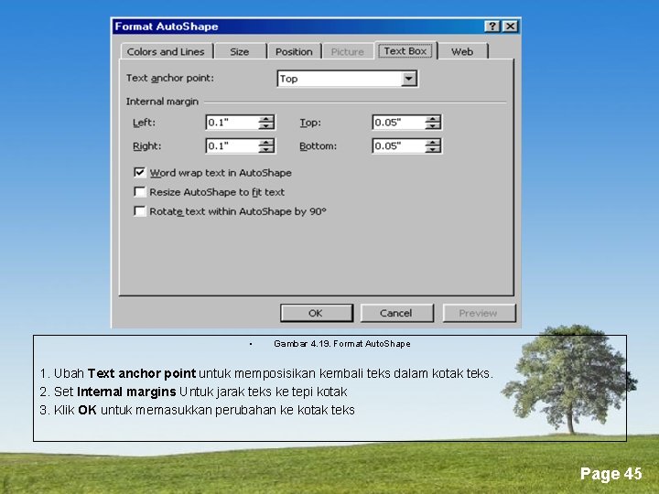Click the line starting '1. Ubah Text anchor point'

point(266,373)
